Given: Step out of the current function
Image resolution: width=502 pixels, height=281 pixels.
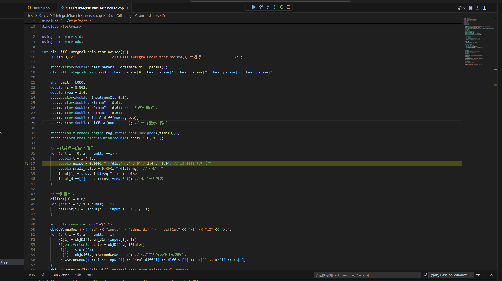Looking at the screenshot, I should point(275,7).
